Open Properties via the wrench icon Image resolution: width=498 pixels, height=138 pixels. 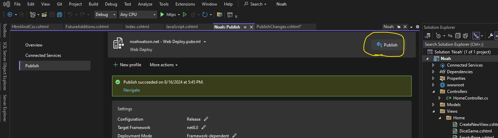click(490, 35)
